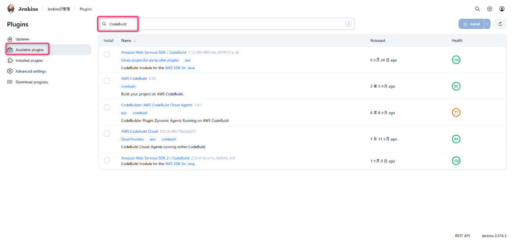
Task: View Download progress page
Action: tap(48, 82)
